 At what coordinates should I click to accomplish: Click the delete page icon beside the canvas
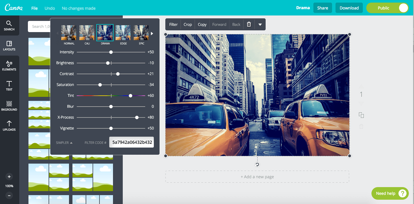[361, 126]
